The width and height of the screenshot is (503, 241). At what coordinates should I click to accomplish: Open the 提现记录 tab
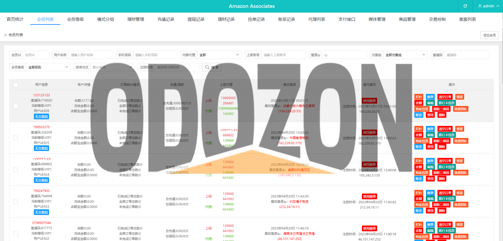[196, 19]
